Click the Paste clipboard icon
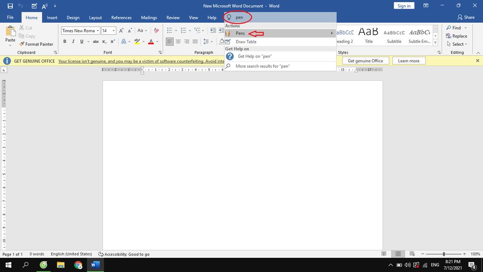483x272 pixels. point(10,32)
